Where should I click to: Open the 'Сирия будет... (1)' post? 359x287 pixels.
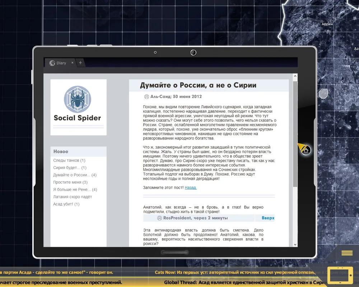70,168
